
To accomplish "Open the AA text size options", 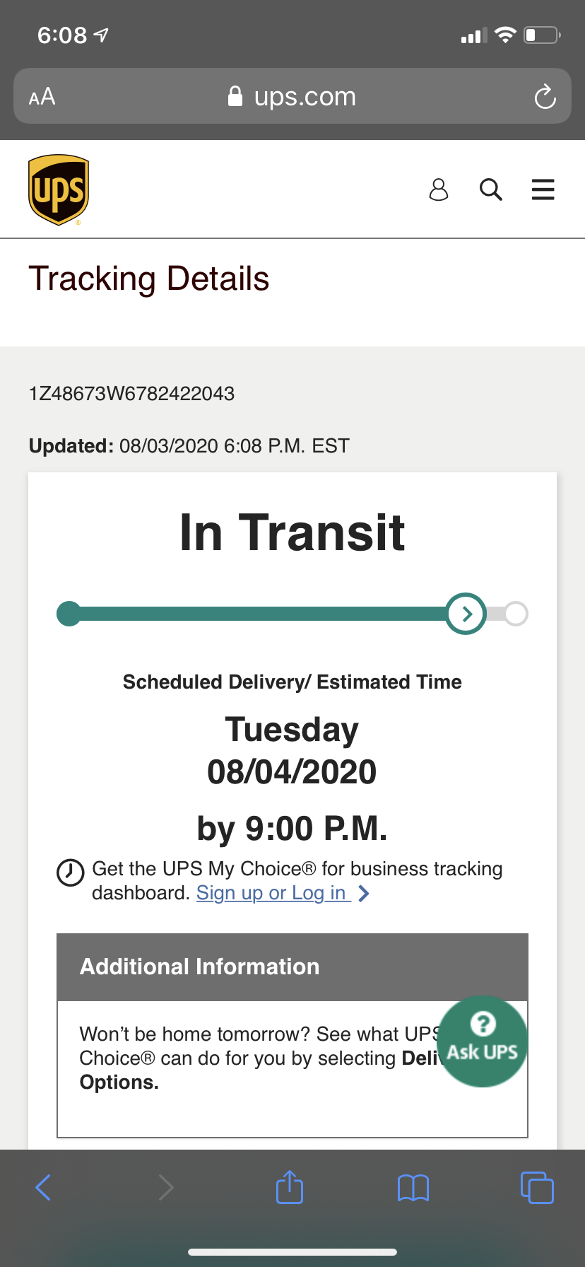I will [42, 97].
